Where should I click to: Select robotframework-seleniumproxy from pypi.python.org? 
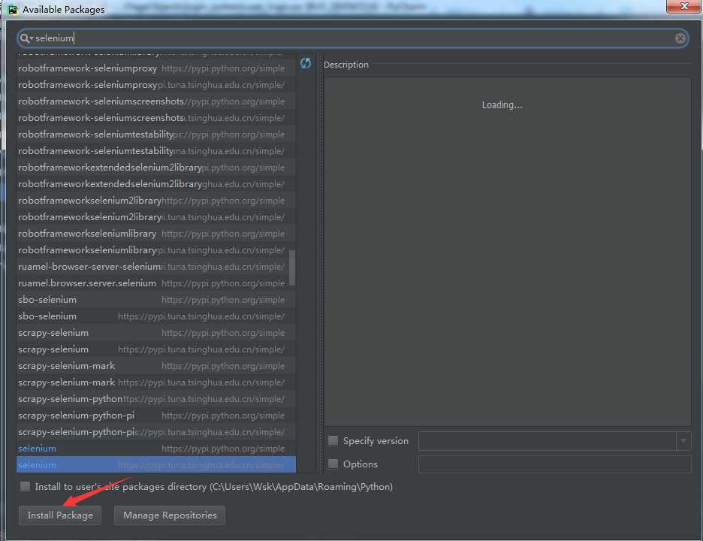156,68
